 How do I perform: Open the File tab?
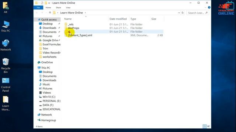point(38,7)
